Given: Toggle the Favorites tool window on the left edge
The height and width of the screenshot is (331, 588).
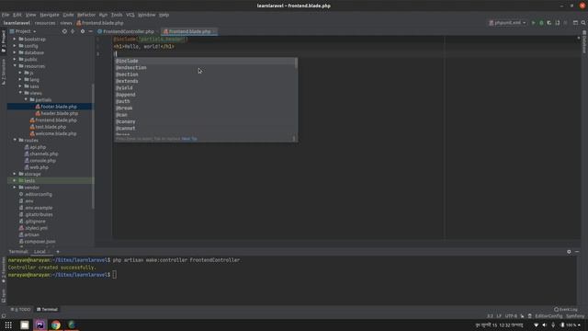Looking at the screenshot, I should (x=4, y=270).
